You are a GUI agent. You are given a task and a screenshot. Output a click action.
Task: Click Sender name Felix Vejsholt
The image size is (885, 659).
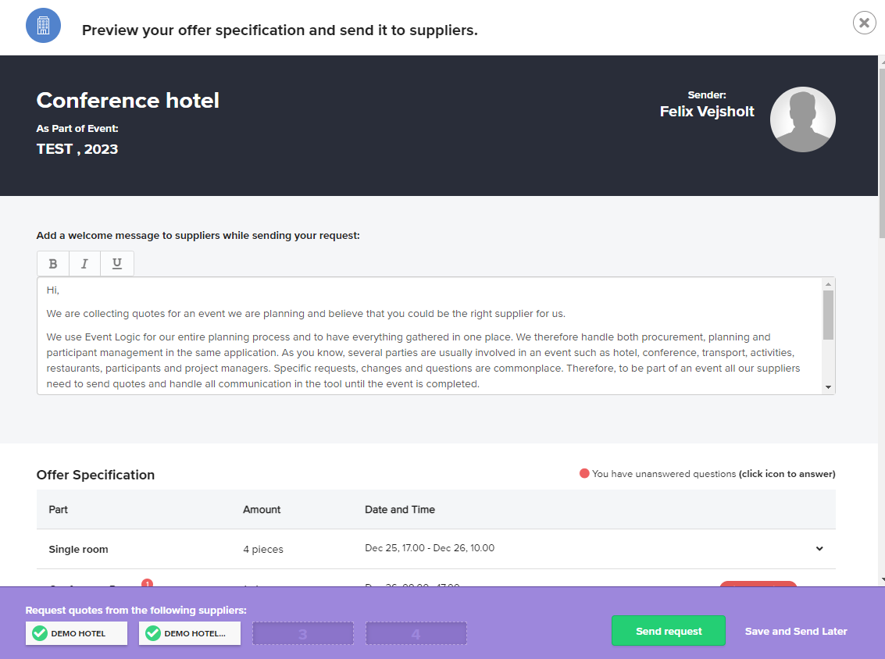(x=707, y=111)
